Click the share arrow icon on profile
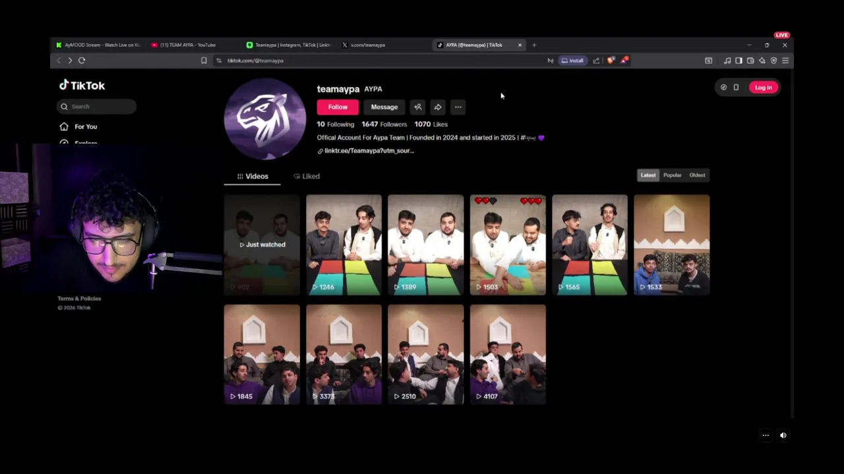The height and width of the screenshot is (474, 844). tap(438, 107)
